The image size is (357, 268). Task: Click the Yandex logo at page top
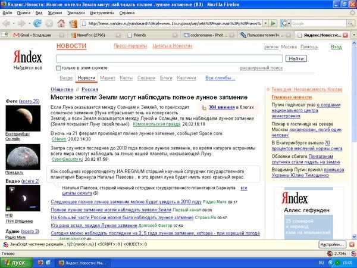click(27, 57)
